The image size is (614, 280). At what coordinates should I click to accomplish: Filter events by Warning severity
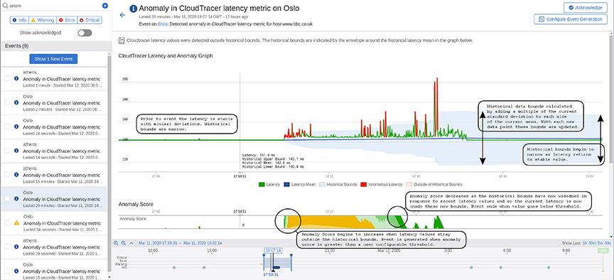pos(43,20)
